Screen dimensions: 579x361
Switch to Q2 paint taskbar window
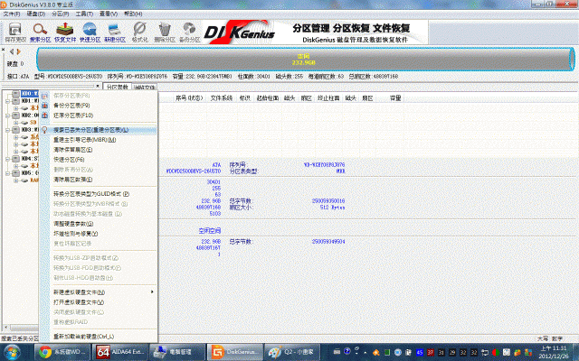coord(293,352)
